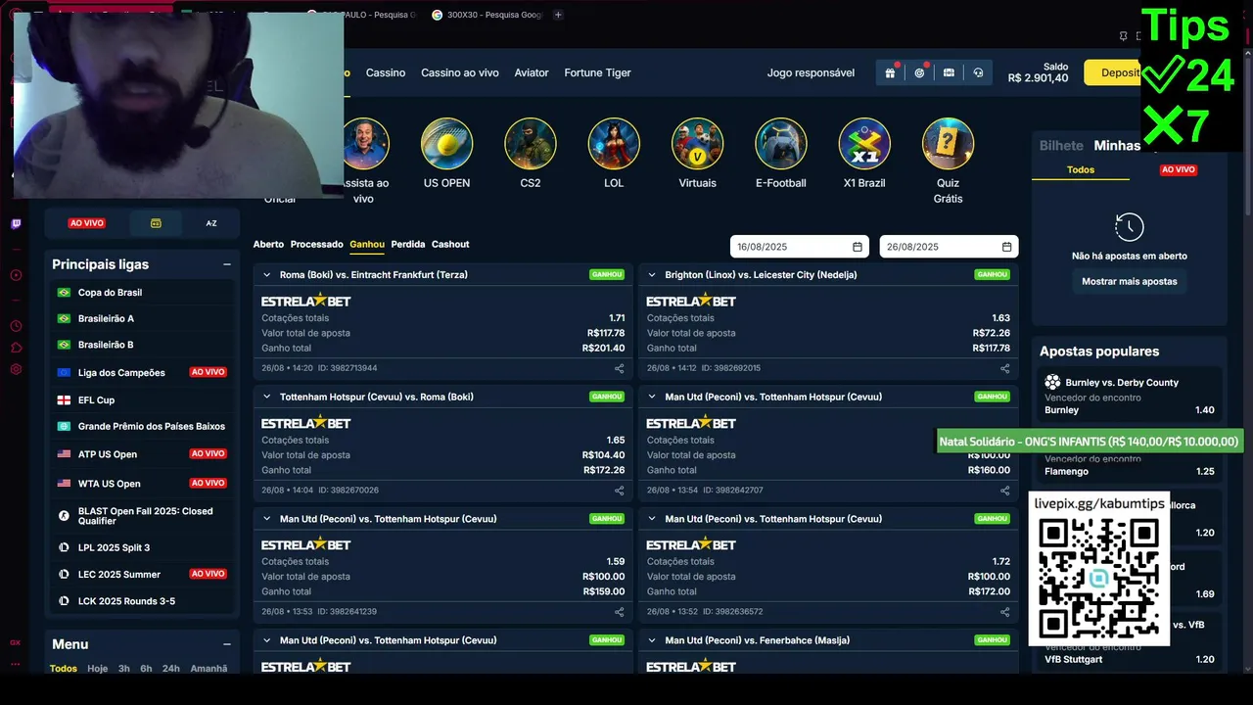Switch to 300X30 Pesquisa Google browser tab
This screenshot has height=705, width=1253.
486,15
